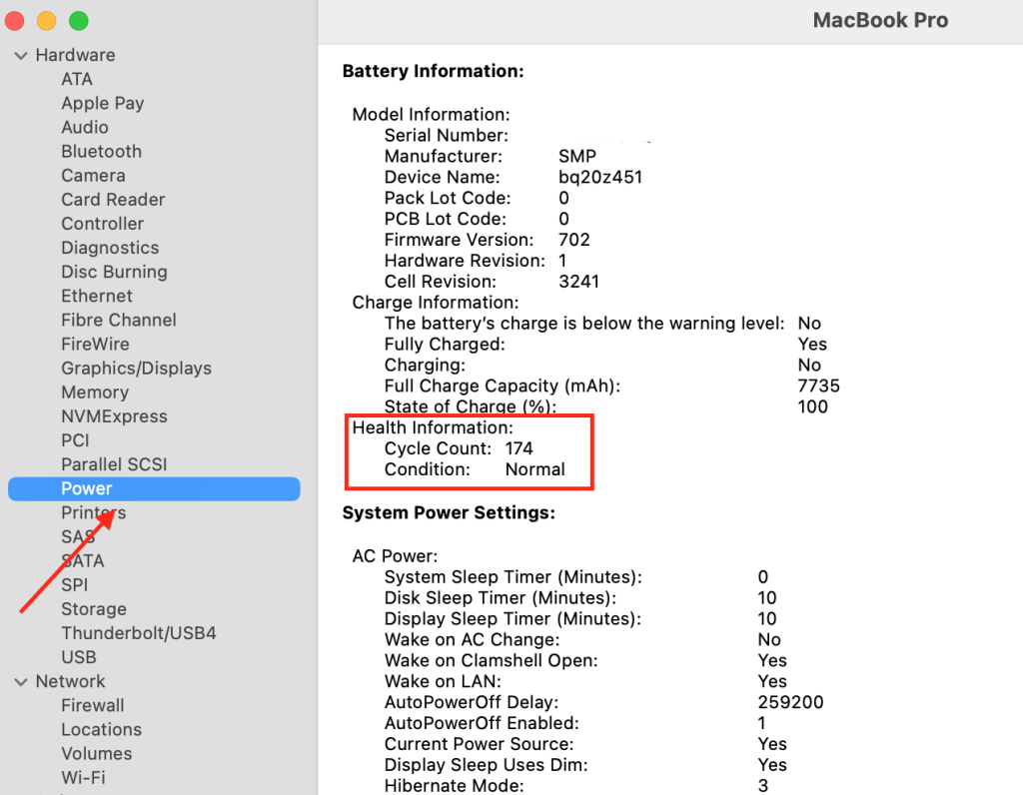
Task: Select Printers in the sidebar
Action: coord(93,513)
